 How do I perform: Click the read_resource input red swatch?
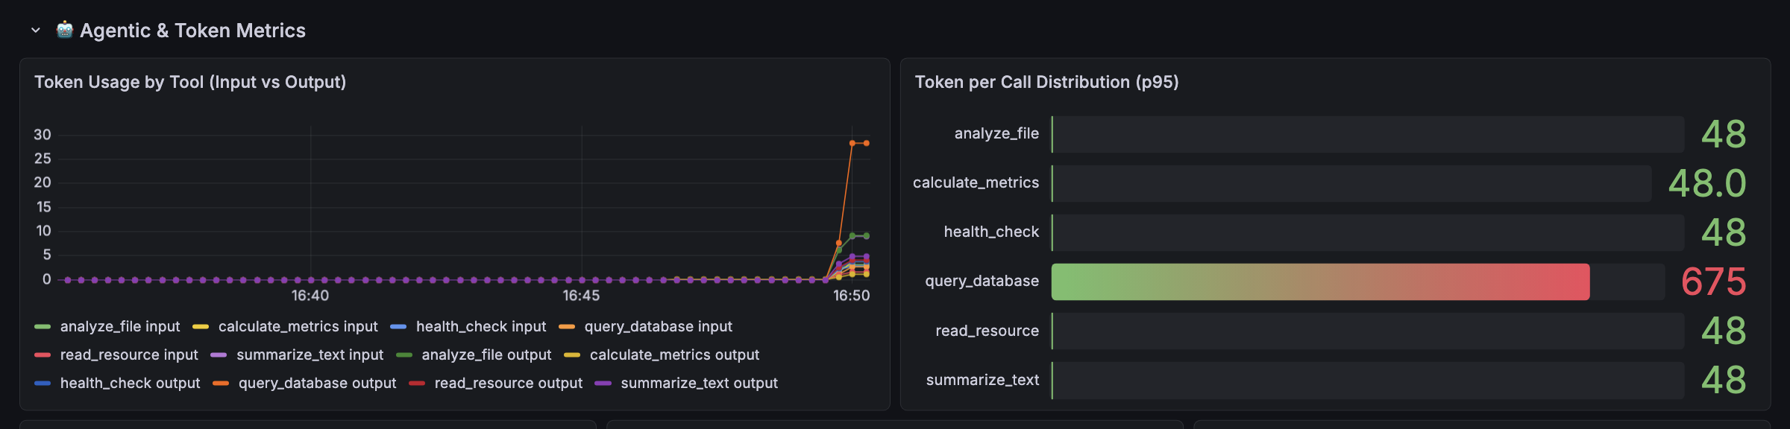pyautogui.click(x=43, y=355)
